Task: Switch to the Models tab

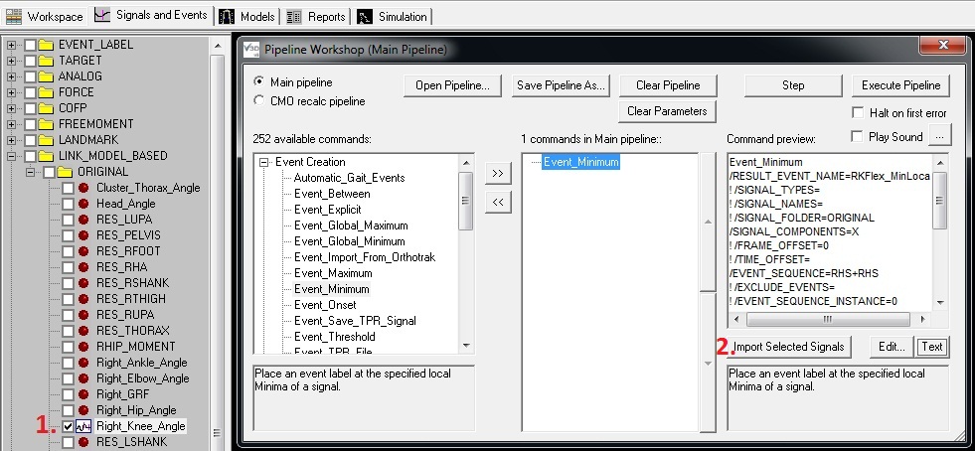Action: pyautogui.click(x=249, y=17)
